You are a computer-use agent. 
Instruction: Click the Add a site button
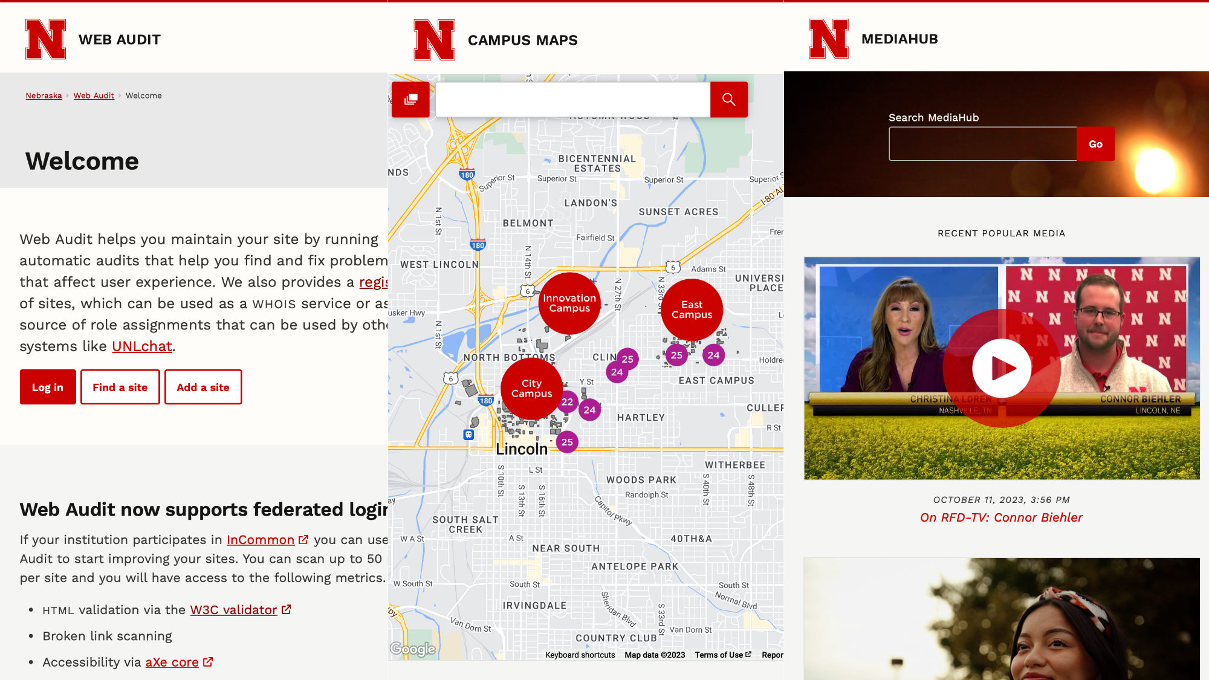(x=203, y=387)
